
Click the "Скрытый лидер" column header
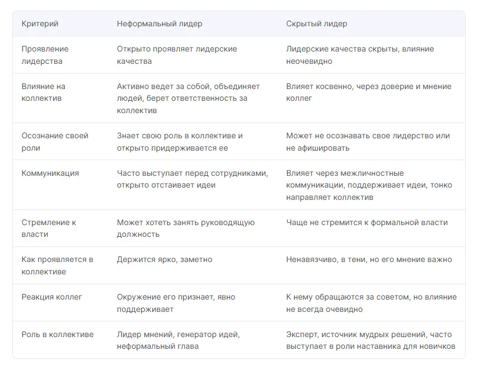pos(316,24)
